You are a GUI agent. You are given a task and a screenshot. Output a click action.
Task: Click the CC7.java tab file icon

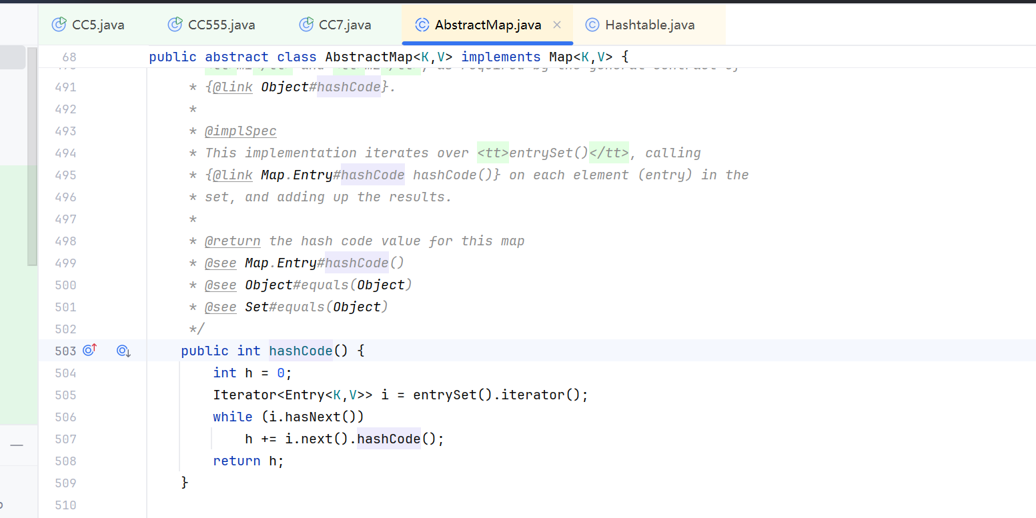tap(306, 25)
